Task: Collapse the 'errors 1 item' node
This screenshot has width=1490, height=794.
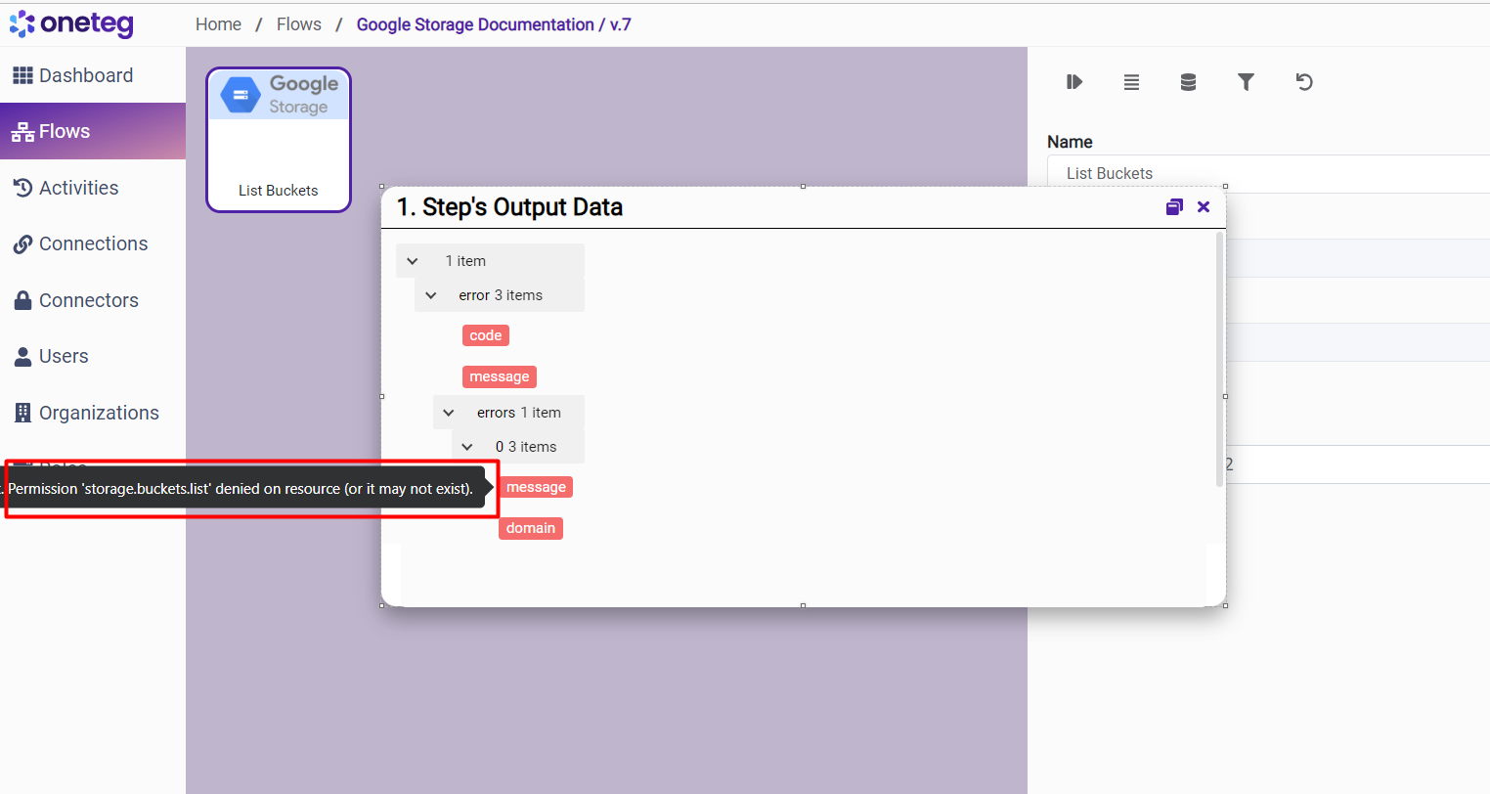Action: [449, 413]
